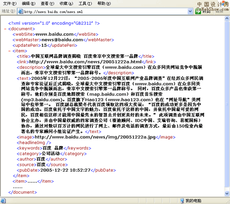This screenshot has width=230, height=204.
Task: Open the 文件(F) menu
Action: coord(10,3)
